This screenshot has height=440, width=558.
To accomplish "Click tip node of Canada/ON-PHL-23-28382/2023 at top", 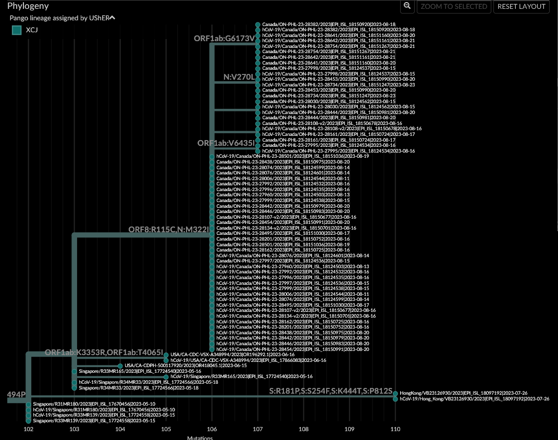I will (258, 24).
